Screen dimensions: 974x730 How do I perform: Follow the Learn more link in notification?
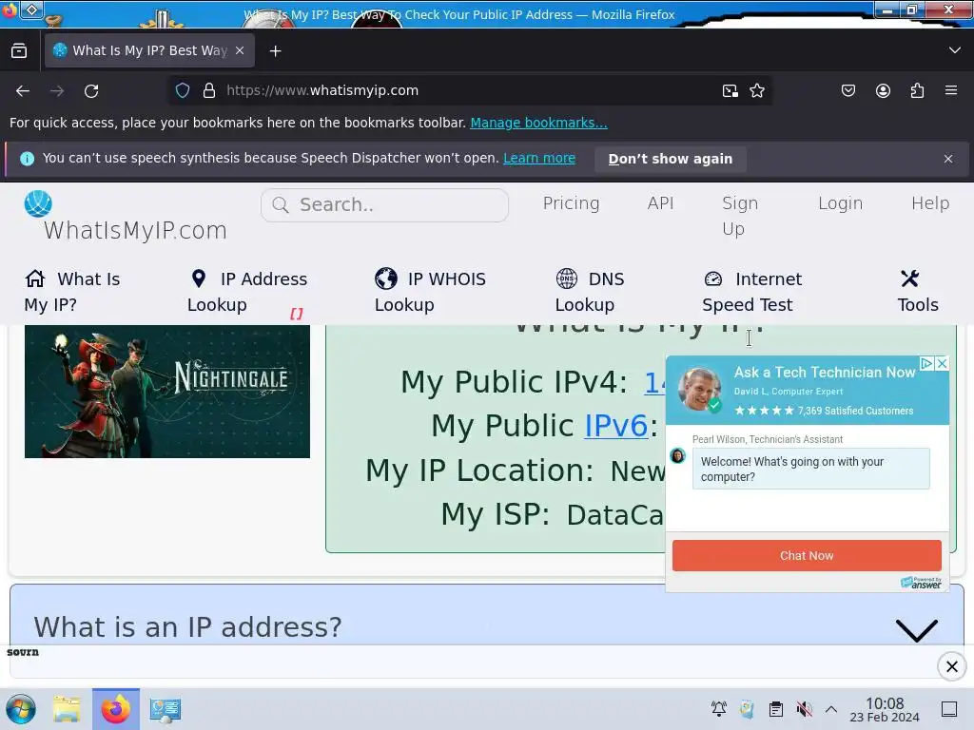[539, 159]
